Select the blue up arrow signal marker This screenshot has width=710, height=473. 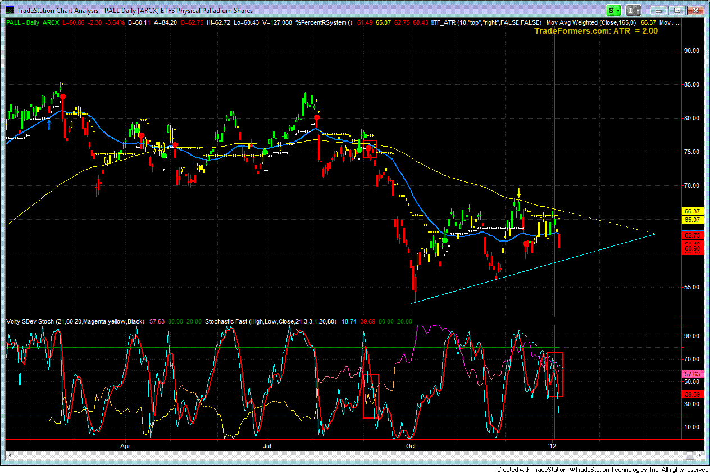point(49,124)
